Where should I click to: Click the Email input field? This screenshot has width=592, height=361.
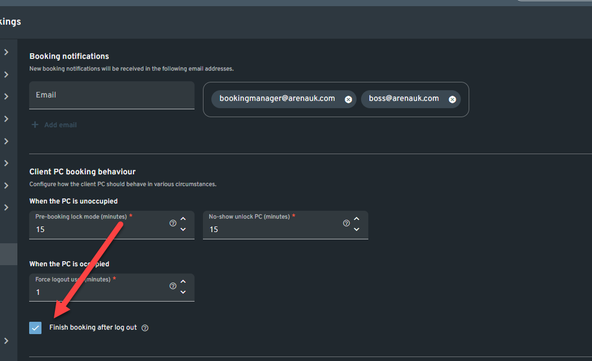[112, 95]
